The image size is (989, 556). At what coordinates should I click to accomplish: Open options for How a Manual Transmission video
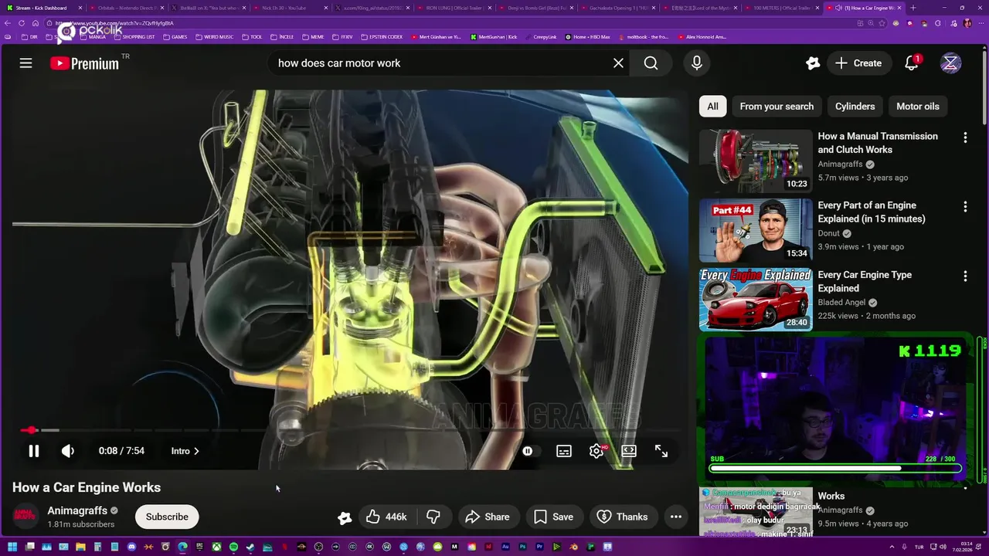(x=965, y=137)
